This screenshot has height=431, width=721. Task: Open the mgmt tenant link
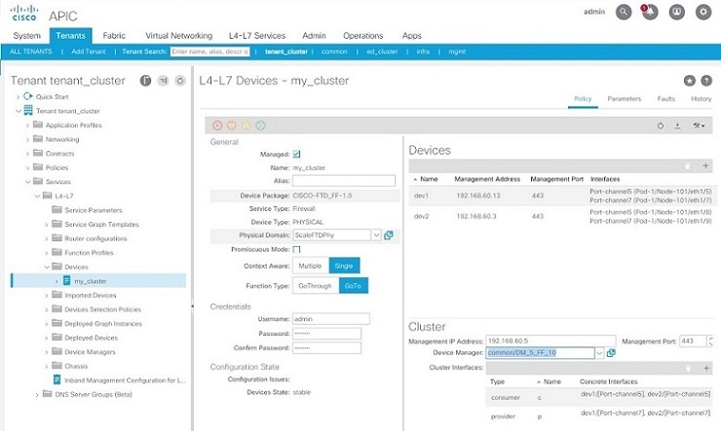coord(457,52)
